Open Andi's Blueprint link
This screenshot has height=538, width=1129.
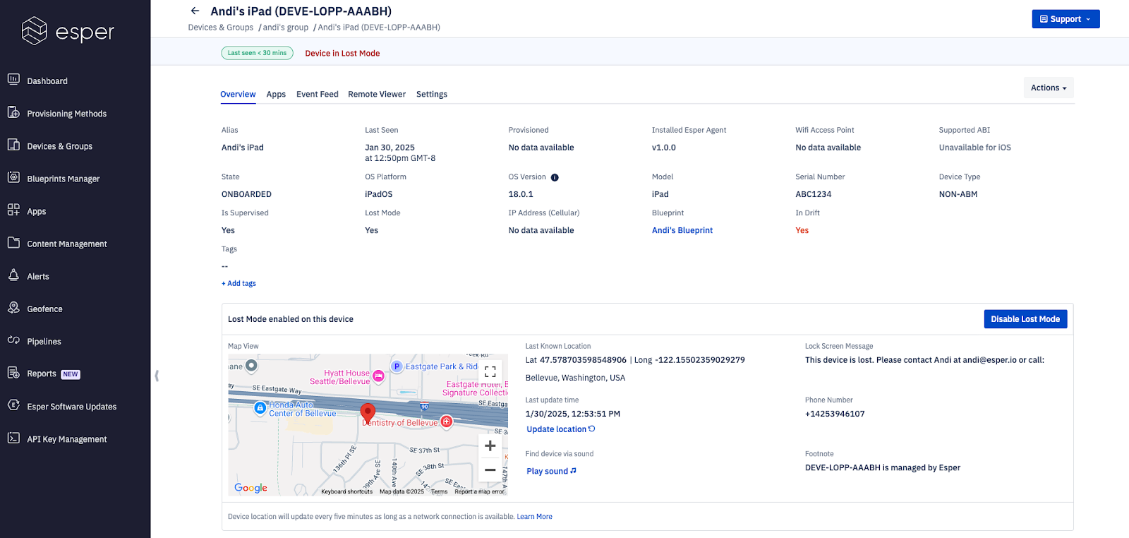[682, 230]
